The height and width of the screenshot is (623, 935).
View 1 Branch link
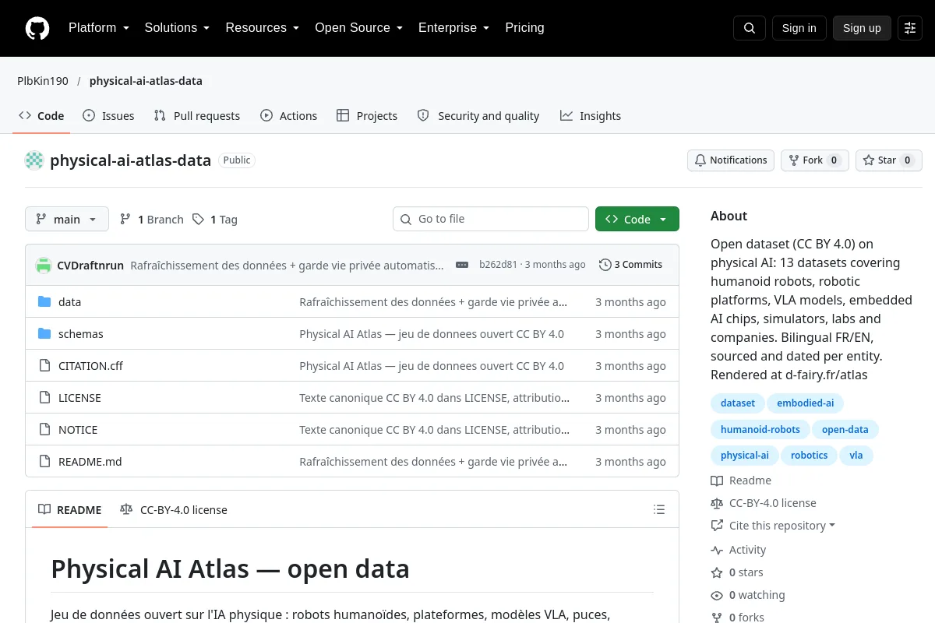point(152,220)
